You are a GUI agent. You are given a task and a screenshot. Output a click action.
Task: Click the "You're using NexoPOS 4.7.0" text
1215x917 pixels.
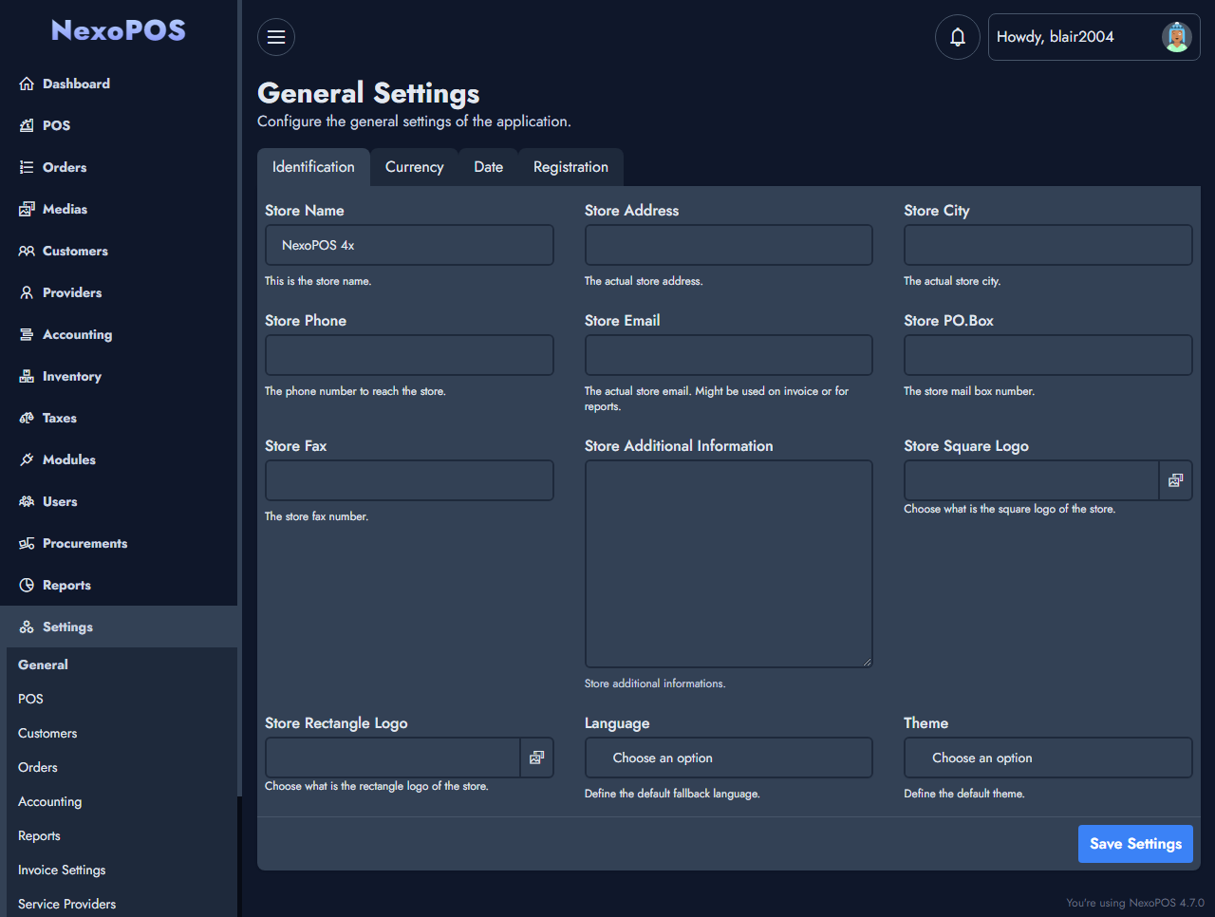coord(1135,903)
